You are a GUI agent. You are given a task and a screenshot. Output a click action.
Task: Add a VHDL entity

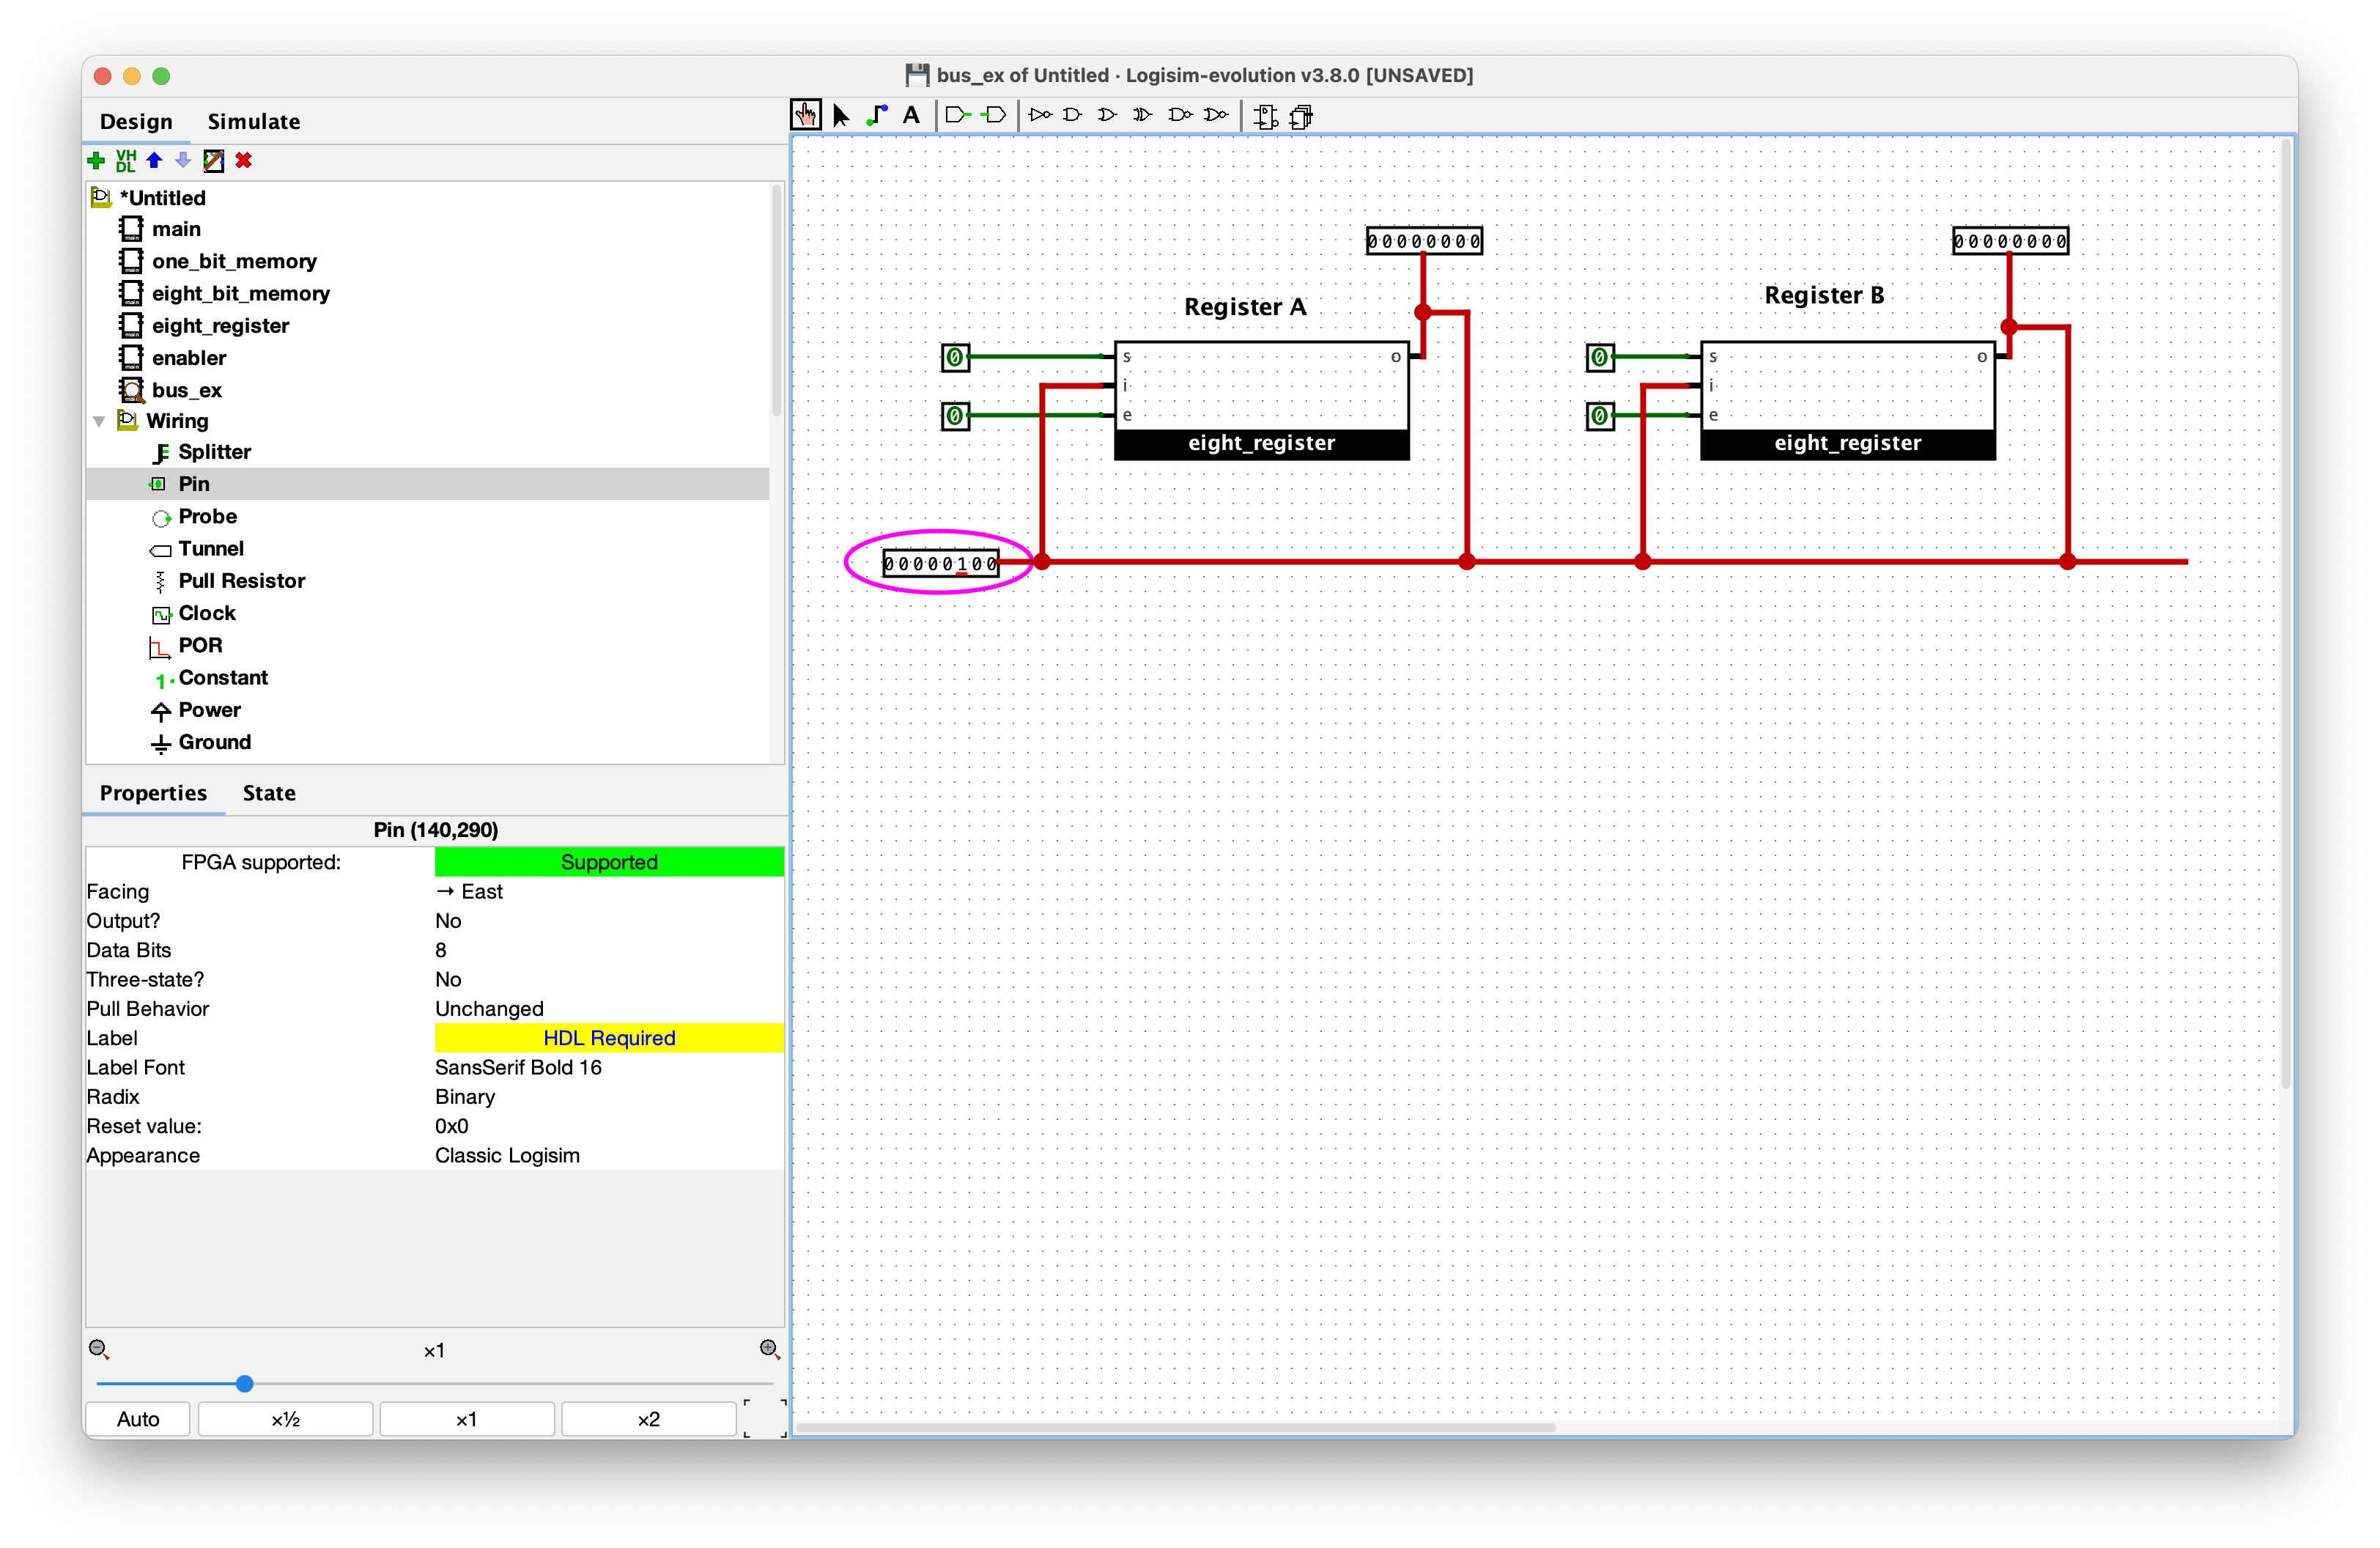click(x=125, y=160)
